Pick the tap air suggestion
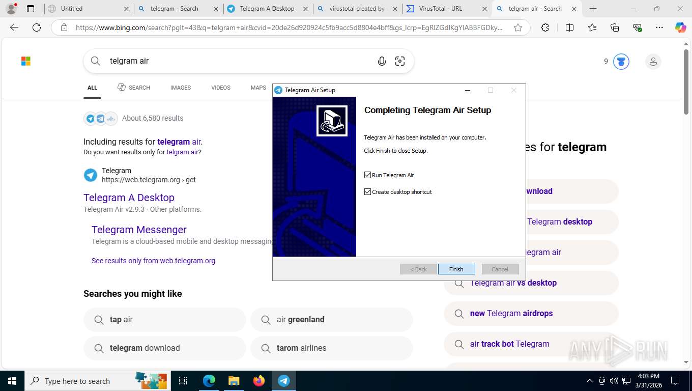Screen dimensions: 692x391 pyautogui.click(x=164, y=320)
